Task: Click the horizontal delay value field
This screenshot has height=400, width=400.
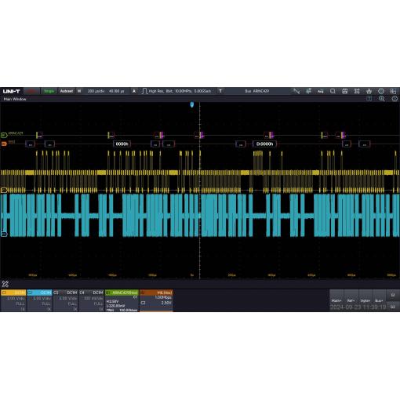Action: [116, 91]
